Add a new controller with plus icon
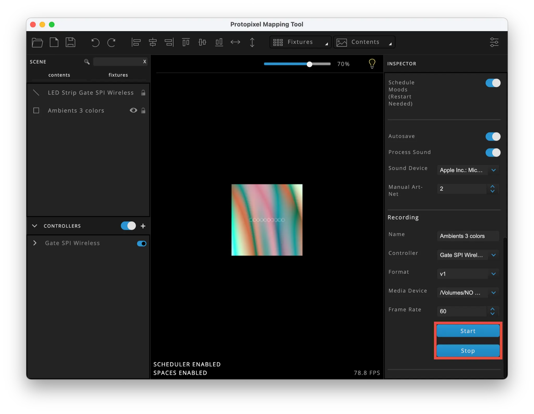This screenshot has height=414, width=534. point(143,226)
